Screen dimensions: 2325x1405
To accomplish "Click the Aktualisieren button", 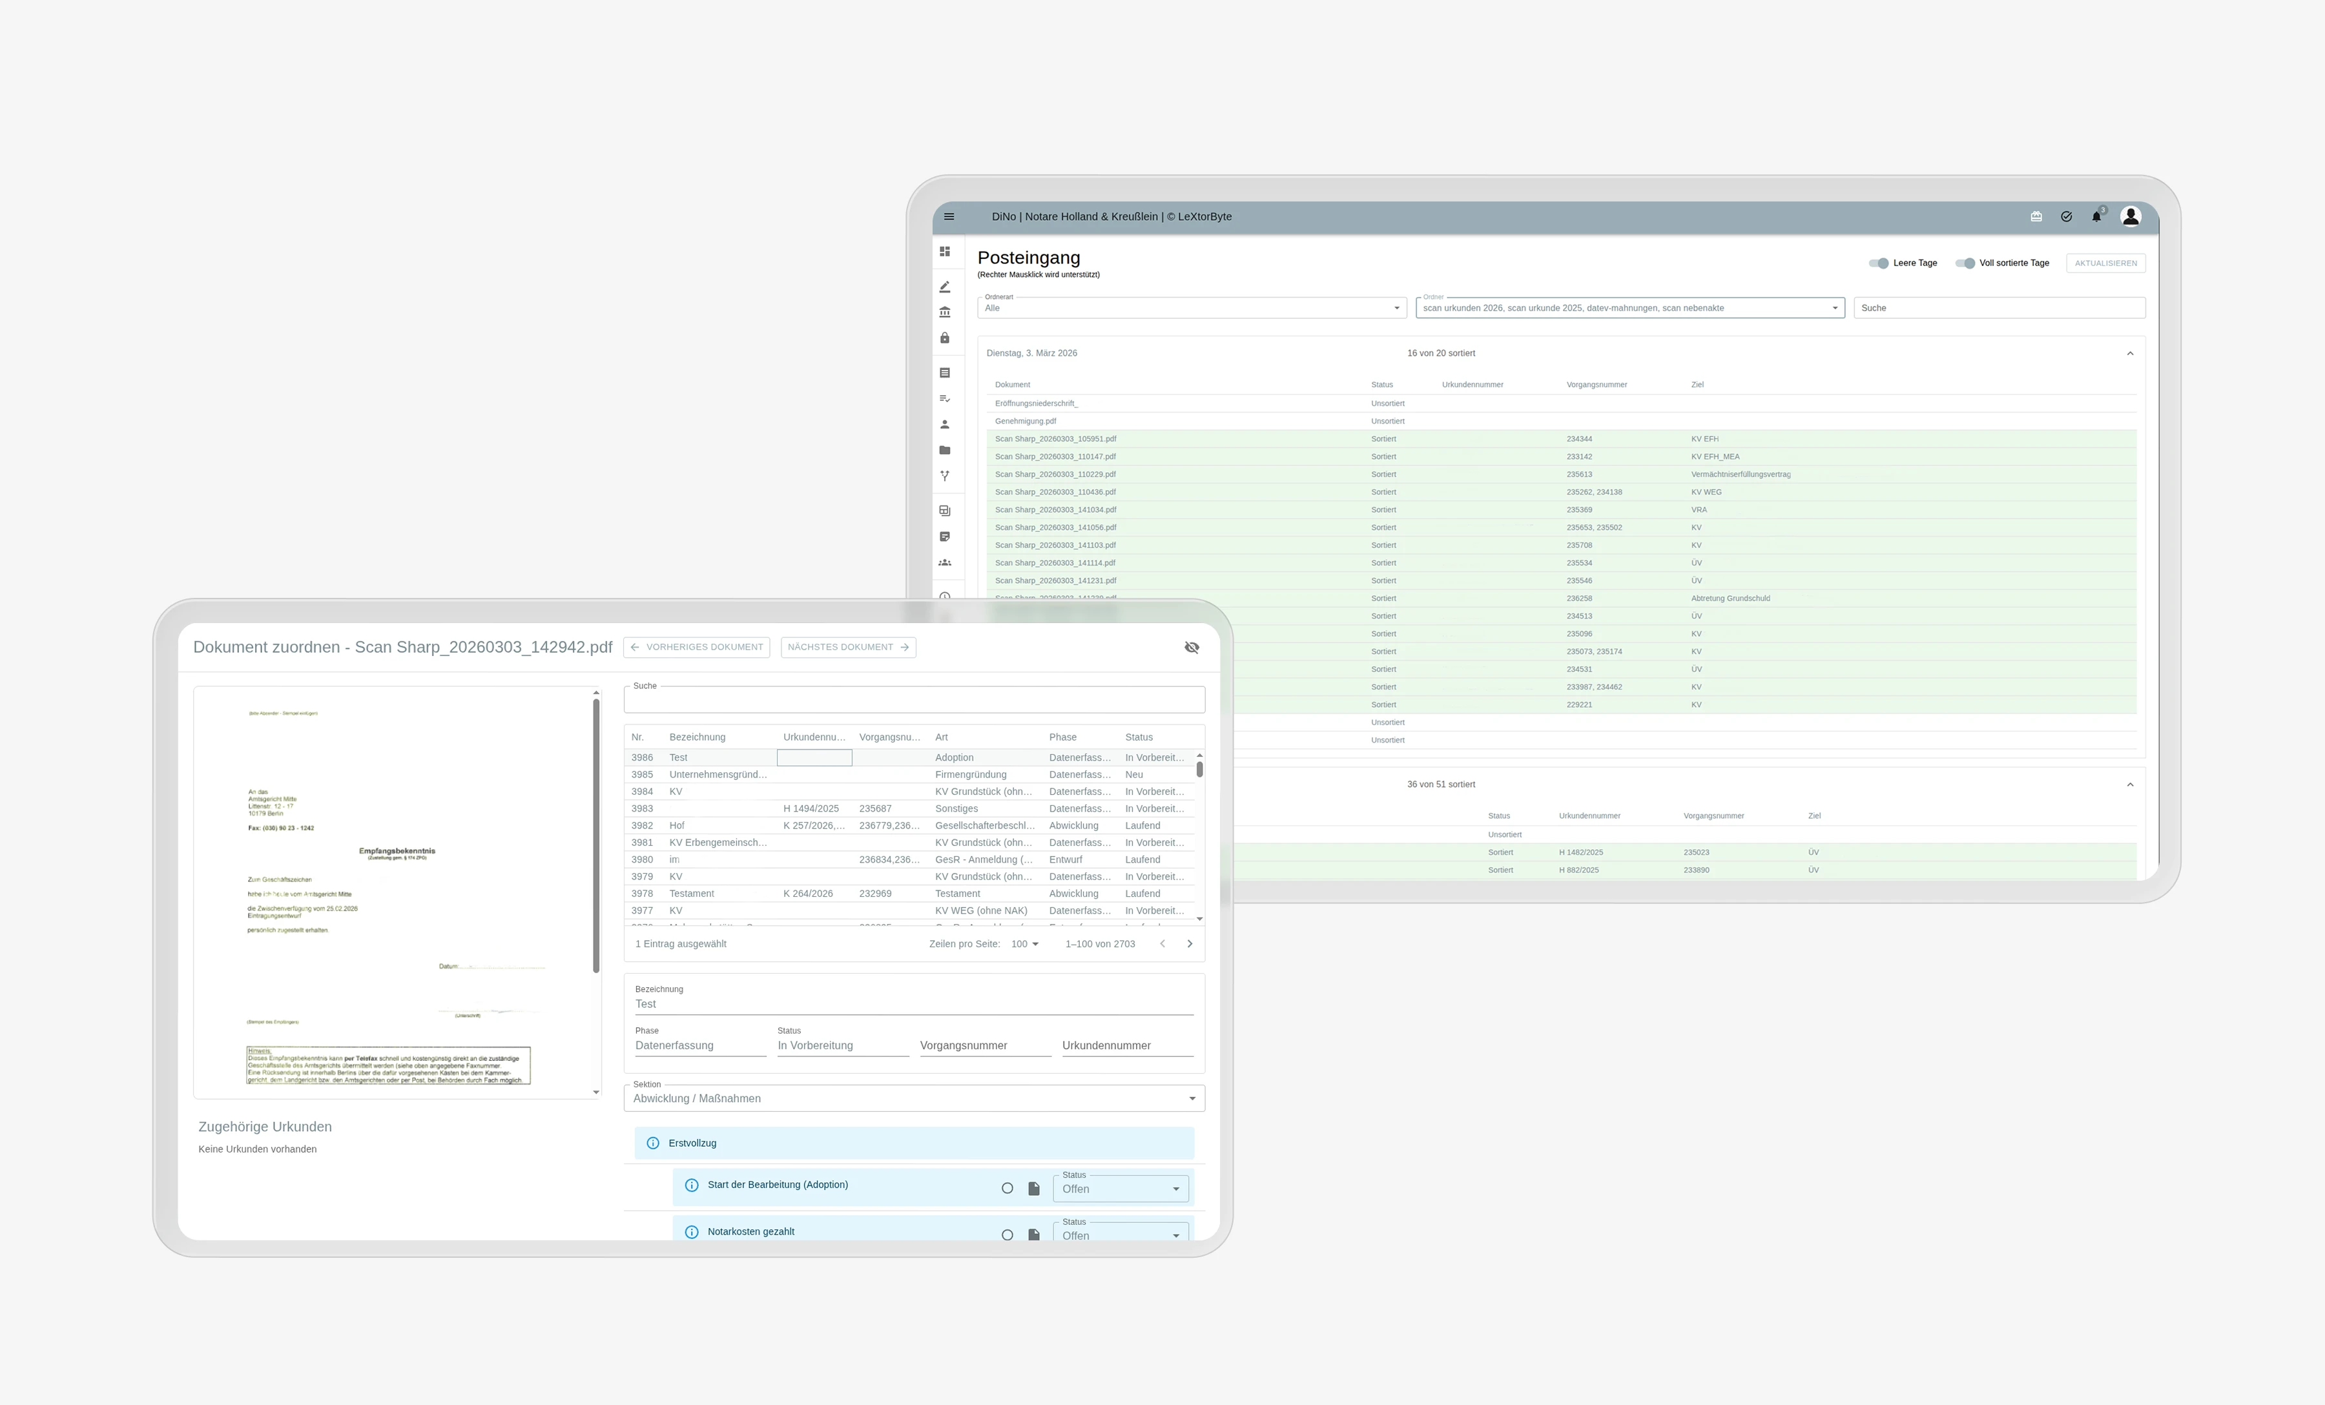I will pos(2105,263).
